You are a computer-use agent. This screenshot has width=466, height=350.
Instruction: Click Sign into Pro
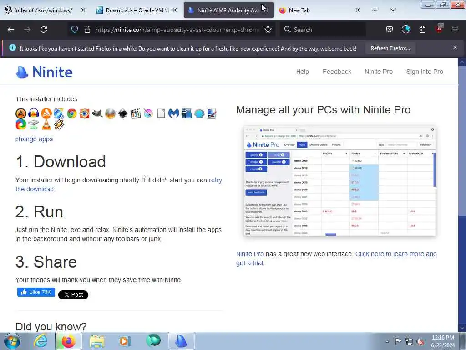point(425,72)
